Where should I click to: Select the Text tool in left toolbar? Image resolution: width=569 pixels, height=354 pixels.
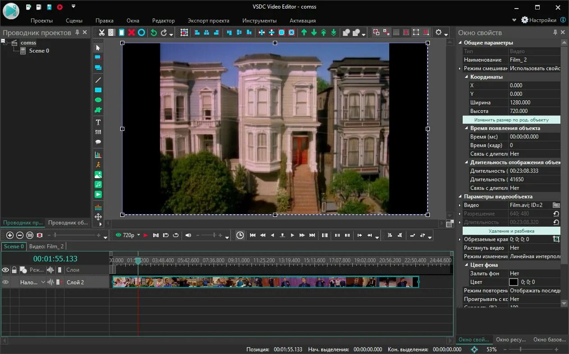click(98, 122)
